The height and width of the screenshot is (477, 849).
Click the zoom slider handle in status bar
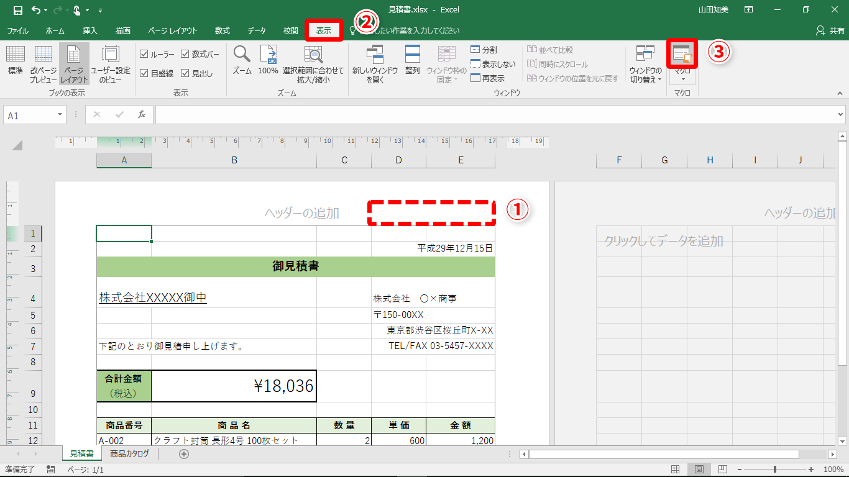[774, 470]
